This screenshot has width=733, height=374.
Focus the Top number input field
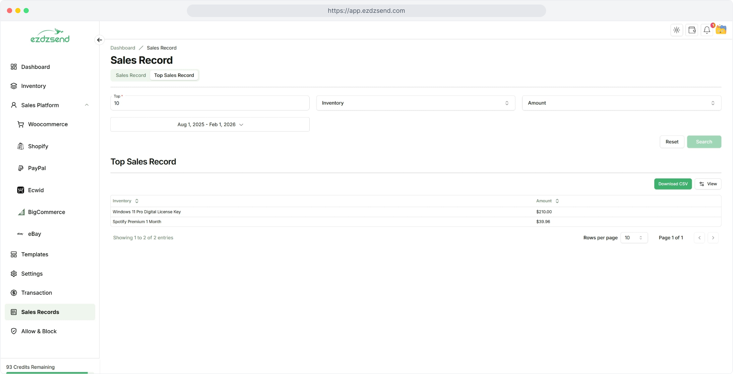click(209, 104)
